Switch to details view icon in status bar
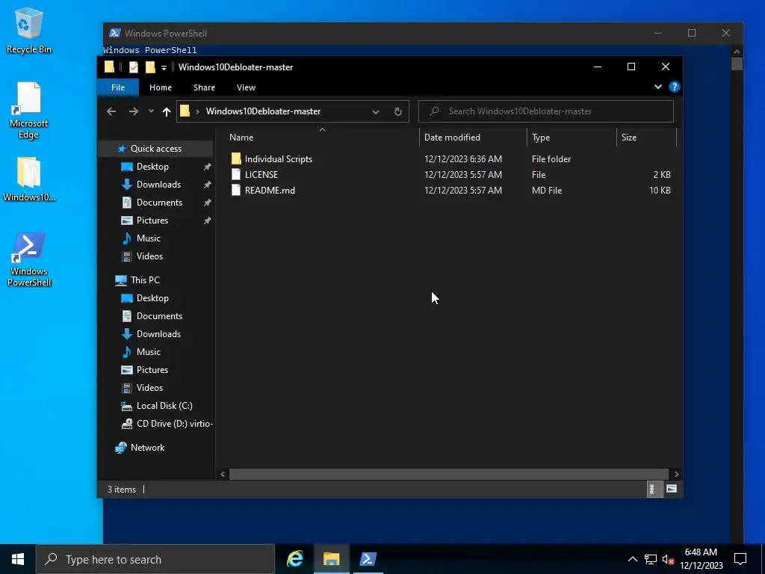 click(x=654, y=489)
